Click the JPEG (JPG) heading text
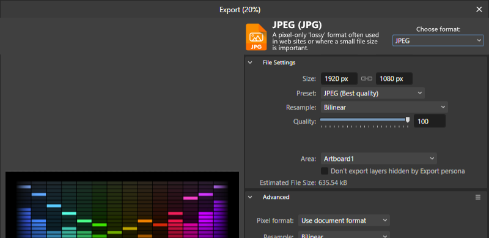The width and height of the screenshot is (489, 238). pos(297,25)
